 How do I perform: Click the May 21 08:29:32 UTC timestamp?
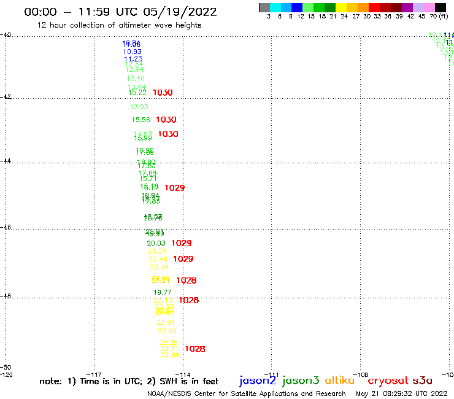(402, 393)
